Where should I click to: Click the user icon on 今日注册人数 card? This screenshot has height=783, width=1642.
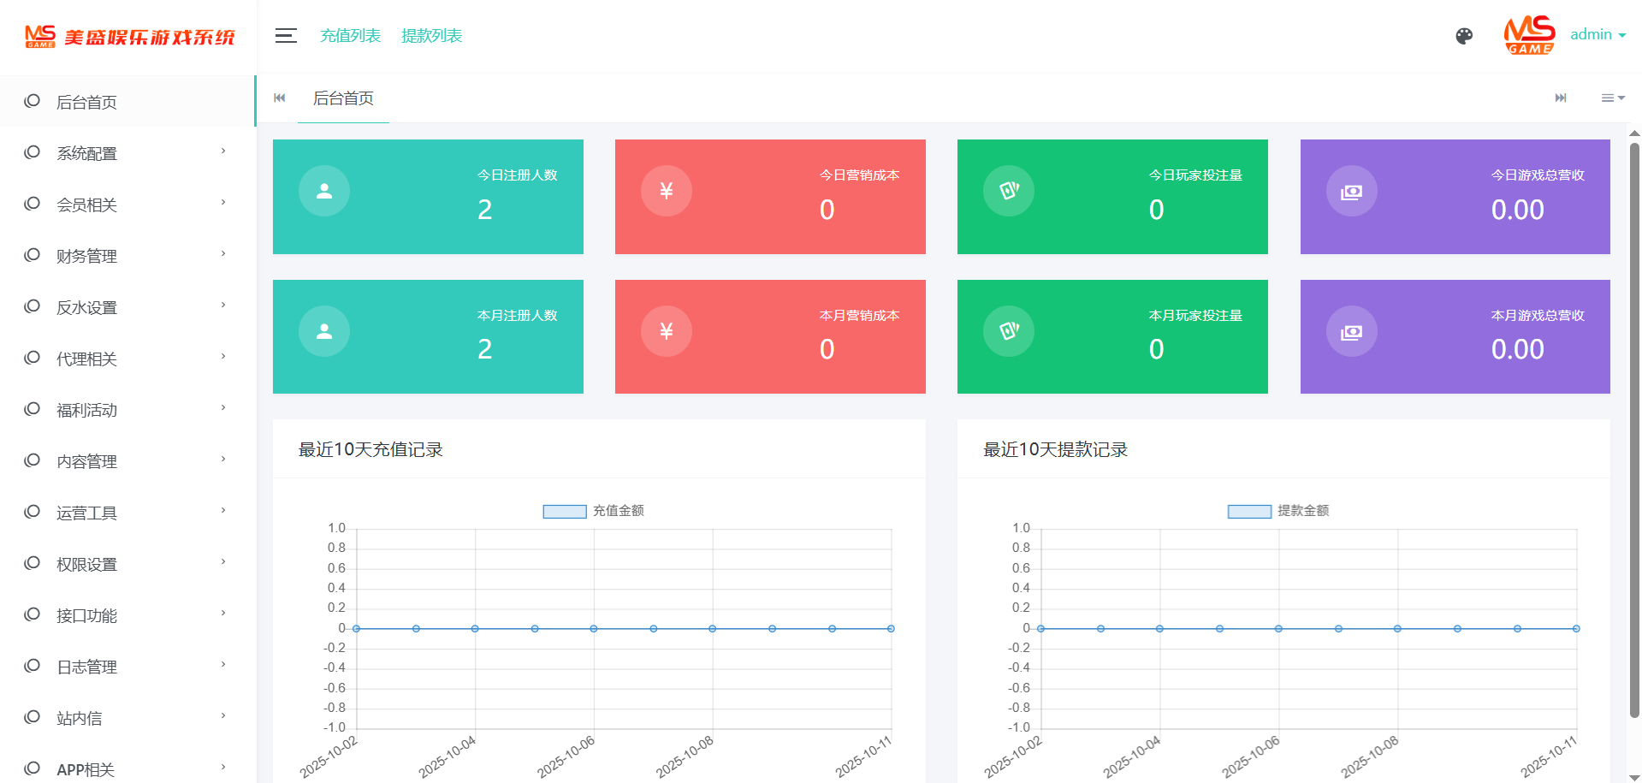click(324, 191)
